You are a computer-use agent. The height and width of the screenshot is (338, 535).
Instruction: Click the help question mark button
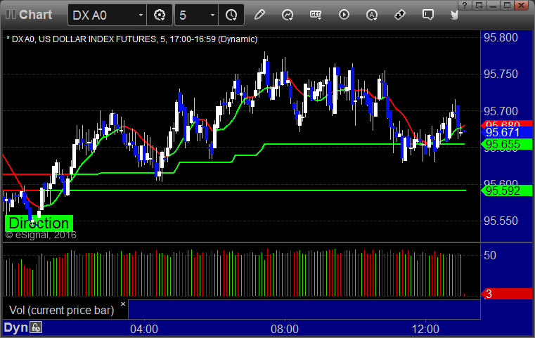[465, 5]
